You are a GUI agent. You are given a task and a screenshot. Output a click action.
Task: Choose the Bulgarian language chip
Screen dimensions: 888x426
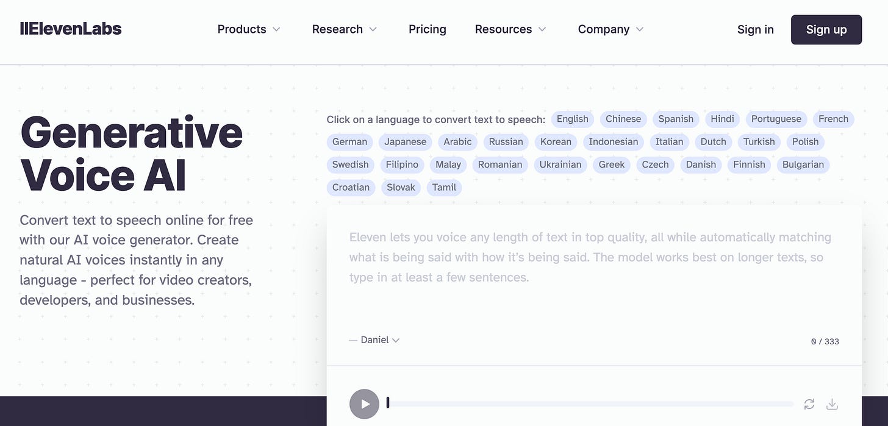[x=803, y=165]
